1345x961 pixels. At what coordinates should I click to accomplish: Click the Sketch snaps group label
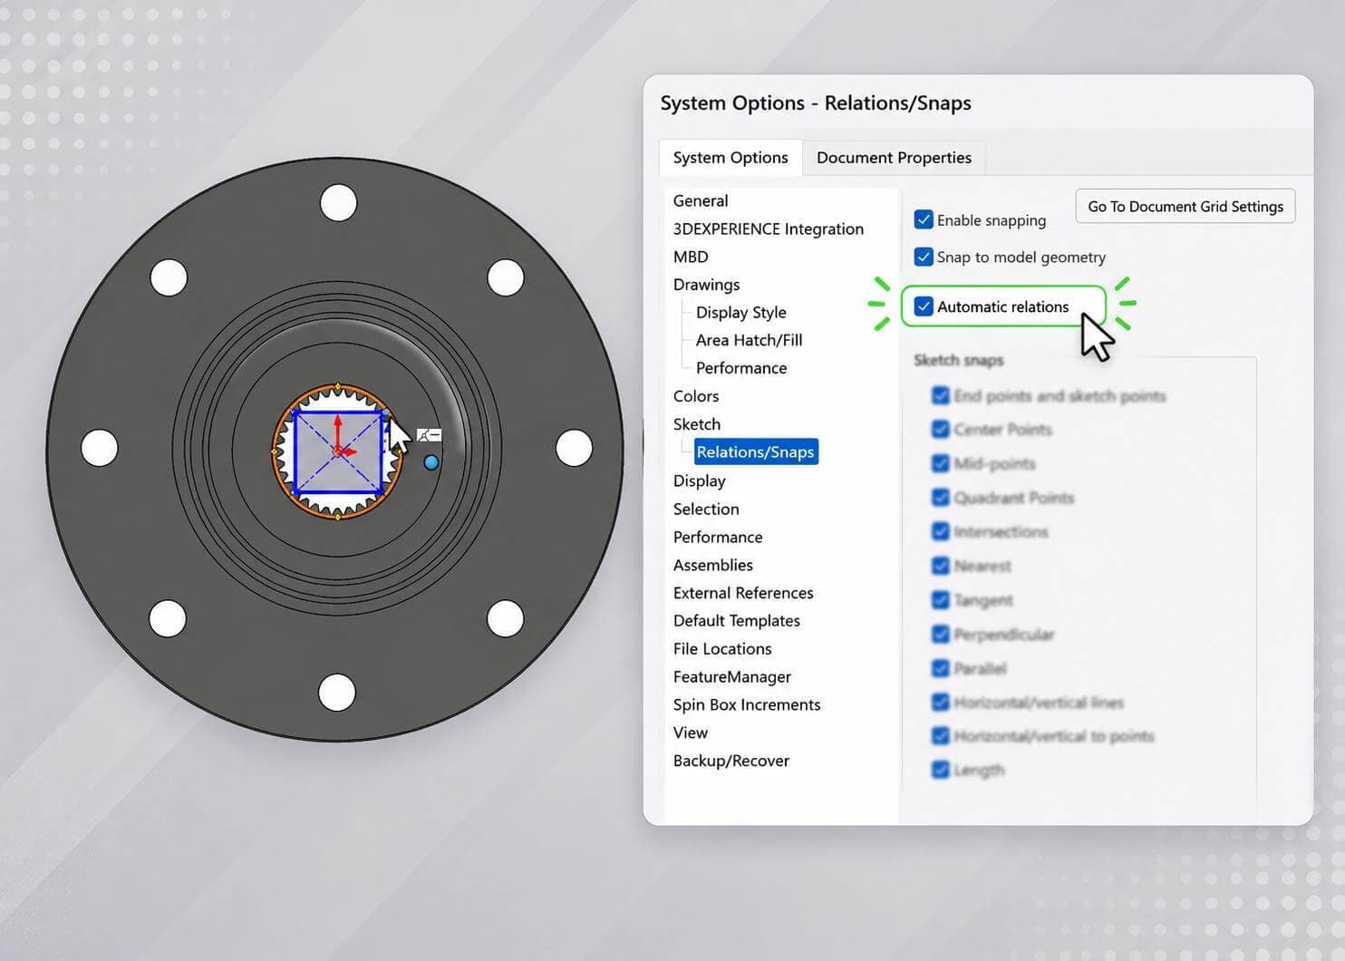959,361
